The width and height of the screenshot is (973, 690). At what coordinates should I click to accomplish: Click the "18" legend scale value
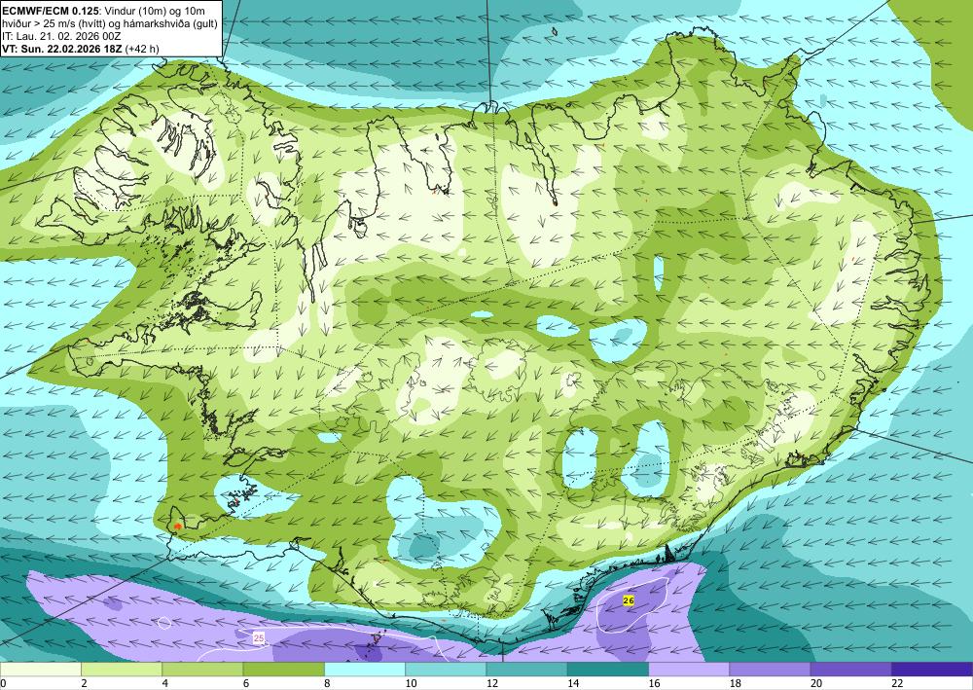click(735, 683)
